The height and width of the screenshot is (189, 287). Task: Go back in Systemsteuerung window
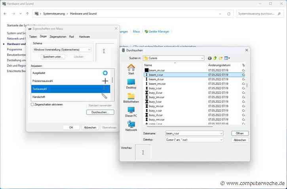pos(5,14)
